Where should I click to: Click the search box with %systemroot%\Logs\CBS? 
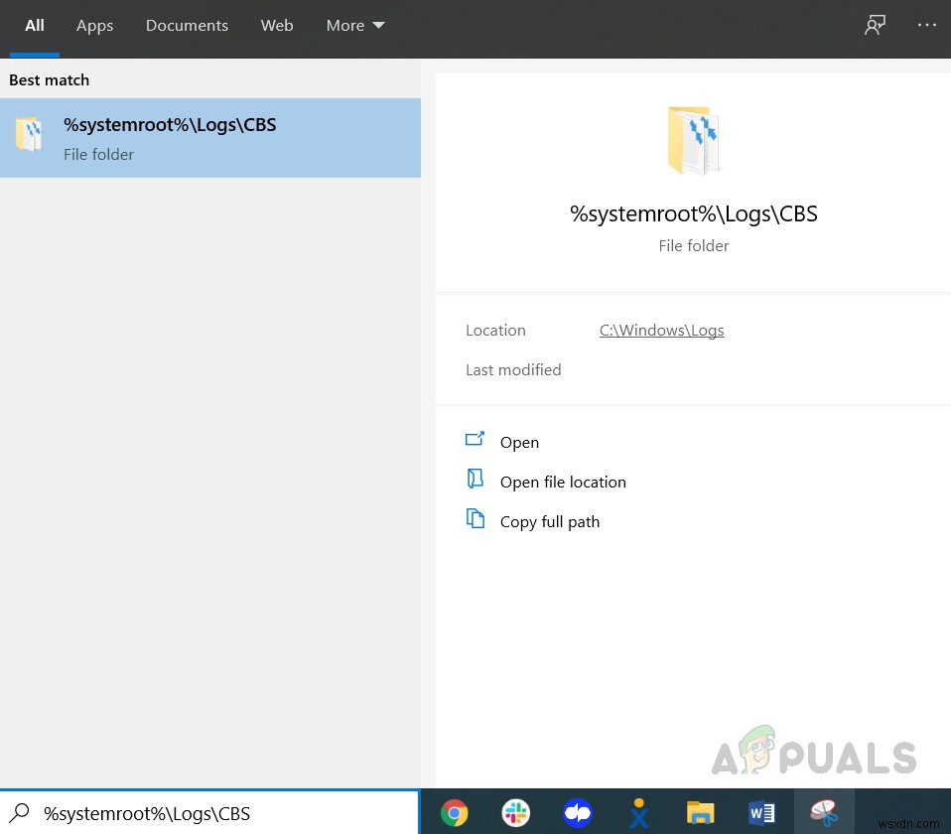coord(209,813)
